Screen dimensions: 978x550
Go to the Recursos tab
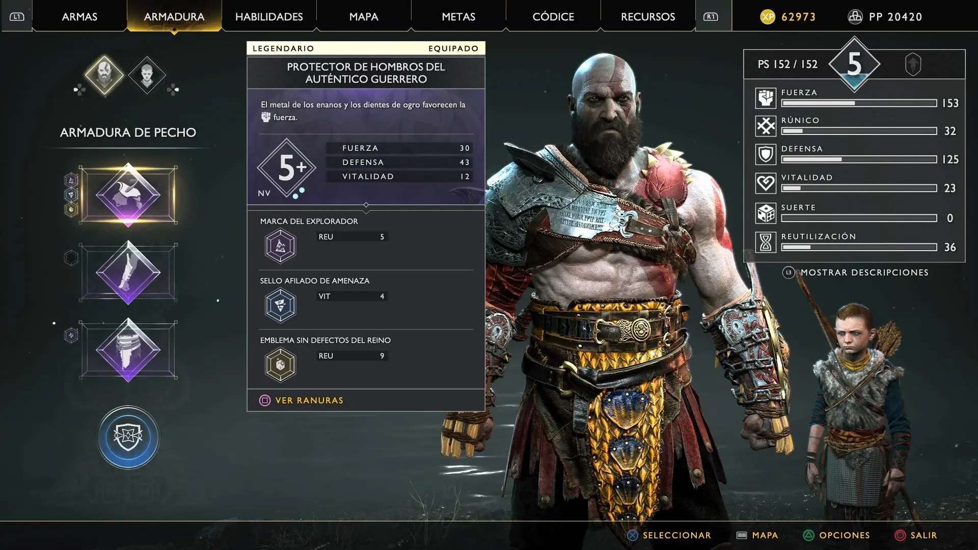pyautogui.click(x=648, y=16)
